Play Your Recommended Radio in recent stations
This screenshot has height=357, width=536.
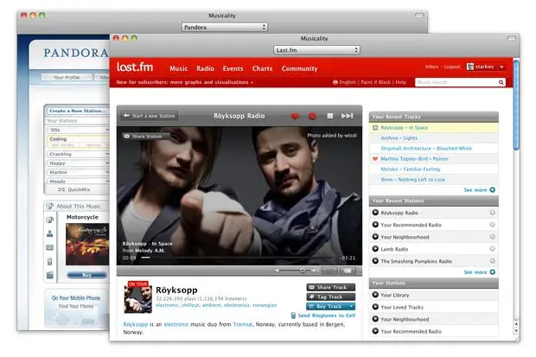click(x=375, y=225)
